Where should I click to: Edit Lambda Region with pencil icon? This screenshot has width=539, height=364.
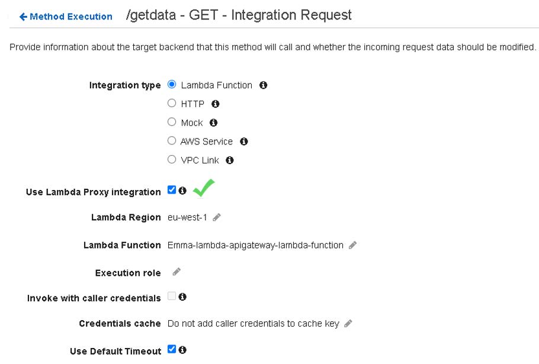click(x=217, y=217)
